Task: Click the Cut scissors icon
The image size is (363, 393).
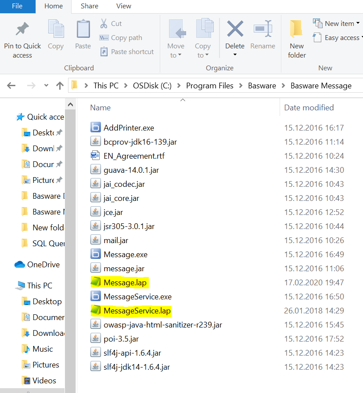Action: point(104,23)
